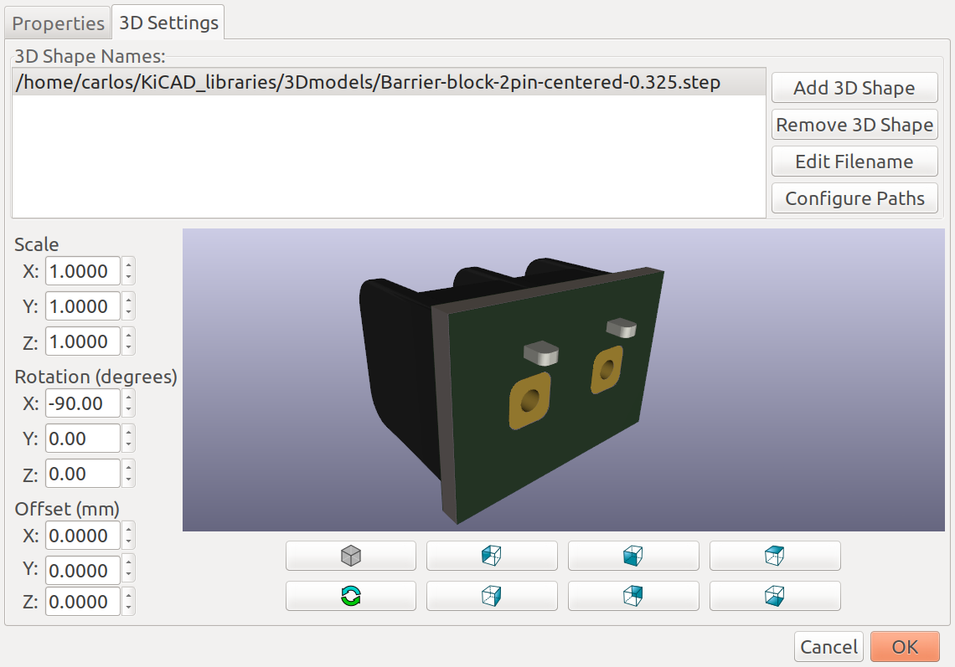Viewport: 955px width, 667px height.
Task: Increase Scale X with the up arrow
Action: pyautogui.click(x=128, y=264)
